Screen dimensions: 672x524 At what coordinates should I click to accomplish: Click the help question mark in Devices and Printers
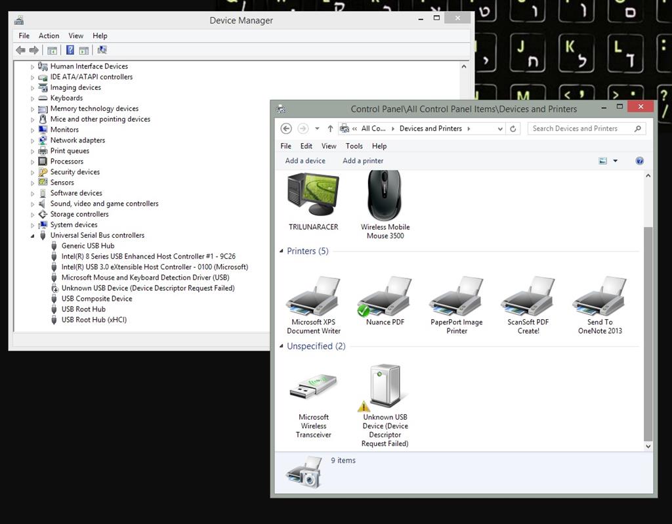tap(639, 161)
